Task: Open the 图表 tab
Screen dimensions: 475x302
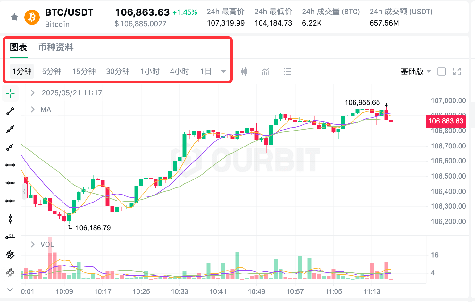Action: click(x=19, y=47)
